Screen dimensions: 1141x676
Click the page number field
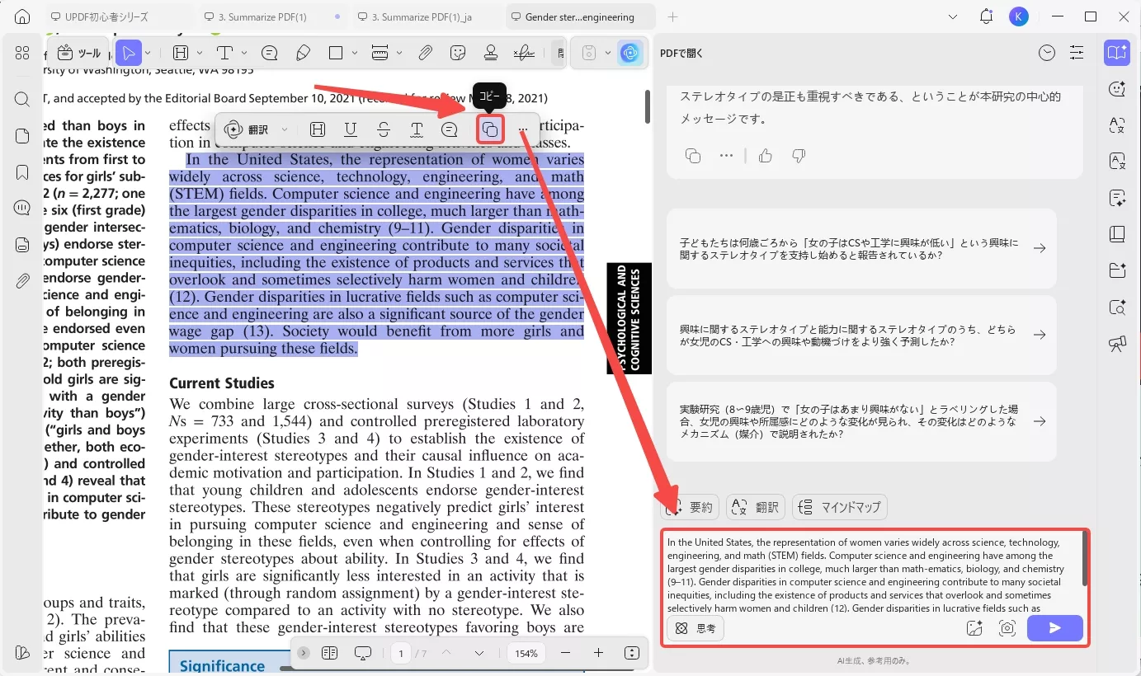pyautogui.click(x=401, y=653)
